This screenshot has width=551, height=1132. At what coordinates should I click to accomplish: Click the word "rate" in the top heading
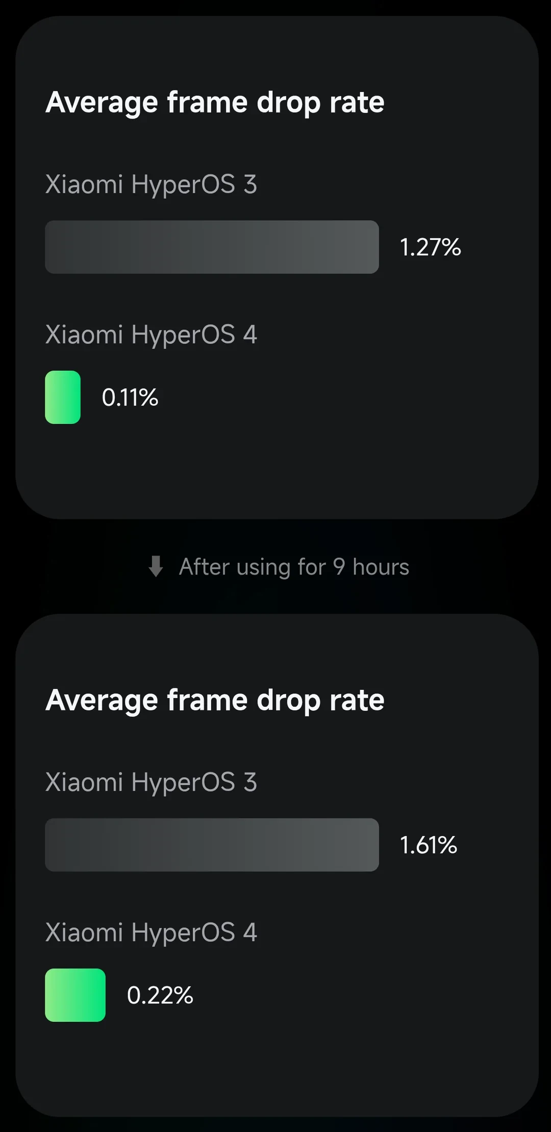[357, 103]
